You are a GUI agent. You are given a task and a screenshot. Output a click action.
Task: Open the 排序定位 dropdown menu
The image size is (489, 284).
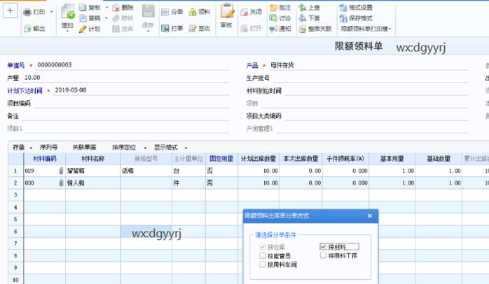coord(129,148)
